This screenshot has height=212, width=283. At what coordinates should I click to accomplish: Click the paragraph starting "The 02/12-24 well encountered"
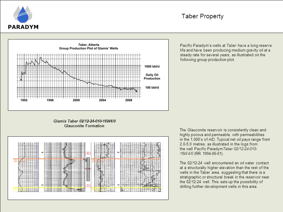[224, 175]
